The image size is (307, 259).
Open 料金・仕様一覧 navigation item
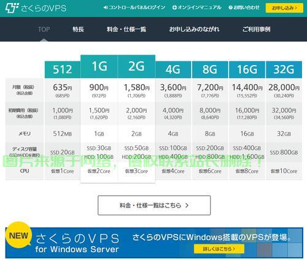[126, 29]
